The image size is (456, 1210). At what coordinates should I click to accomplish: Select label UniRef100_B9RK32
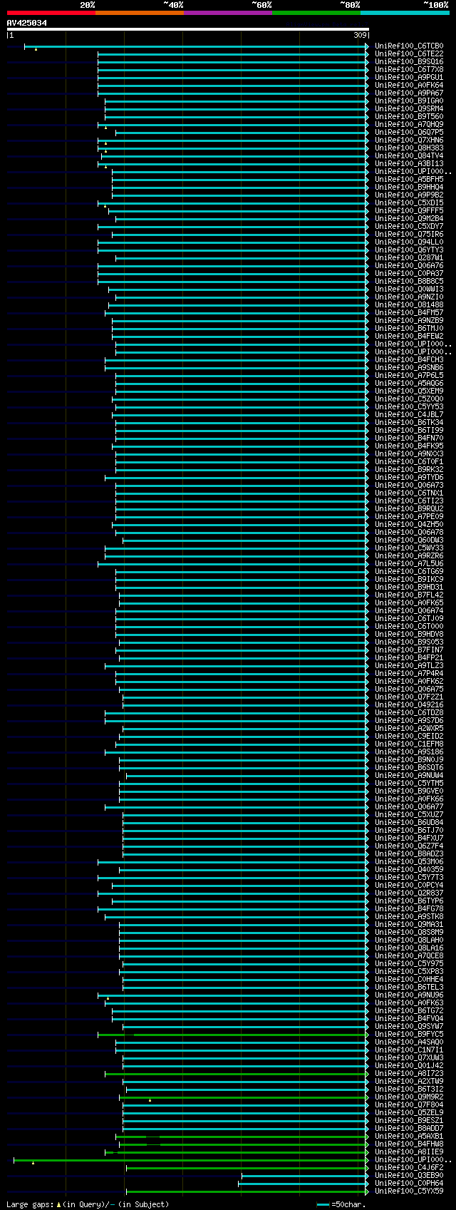[x=409, y=470]
